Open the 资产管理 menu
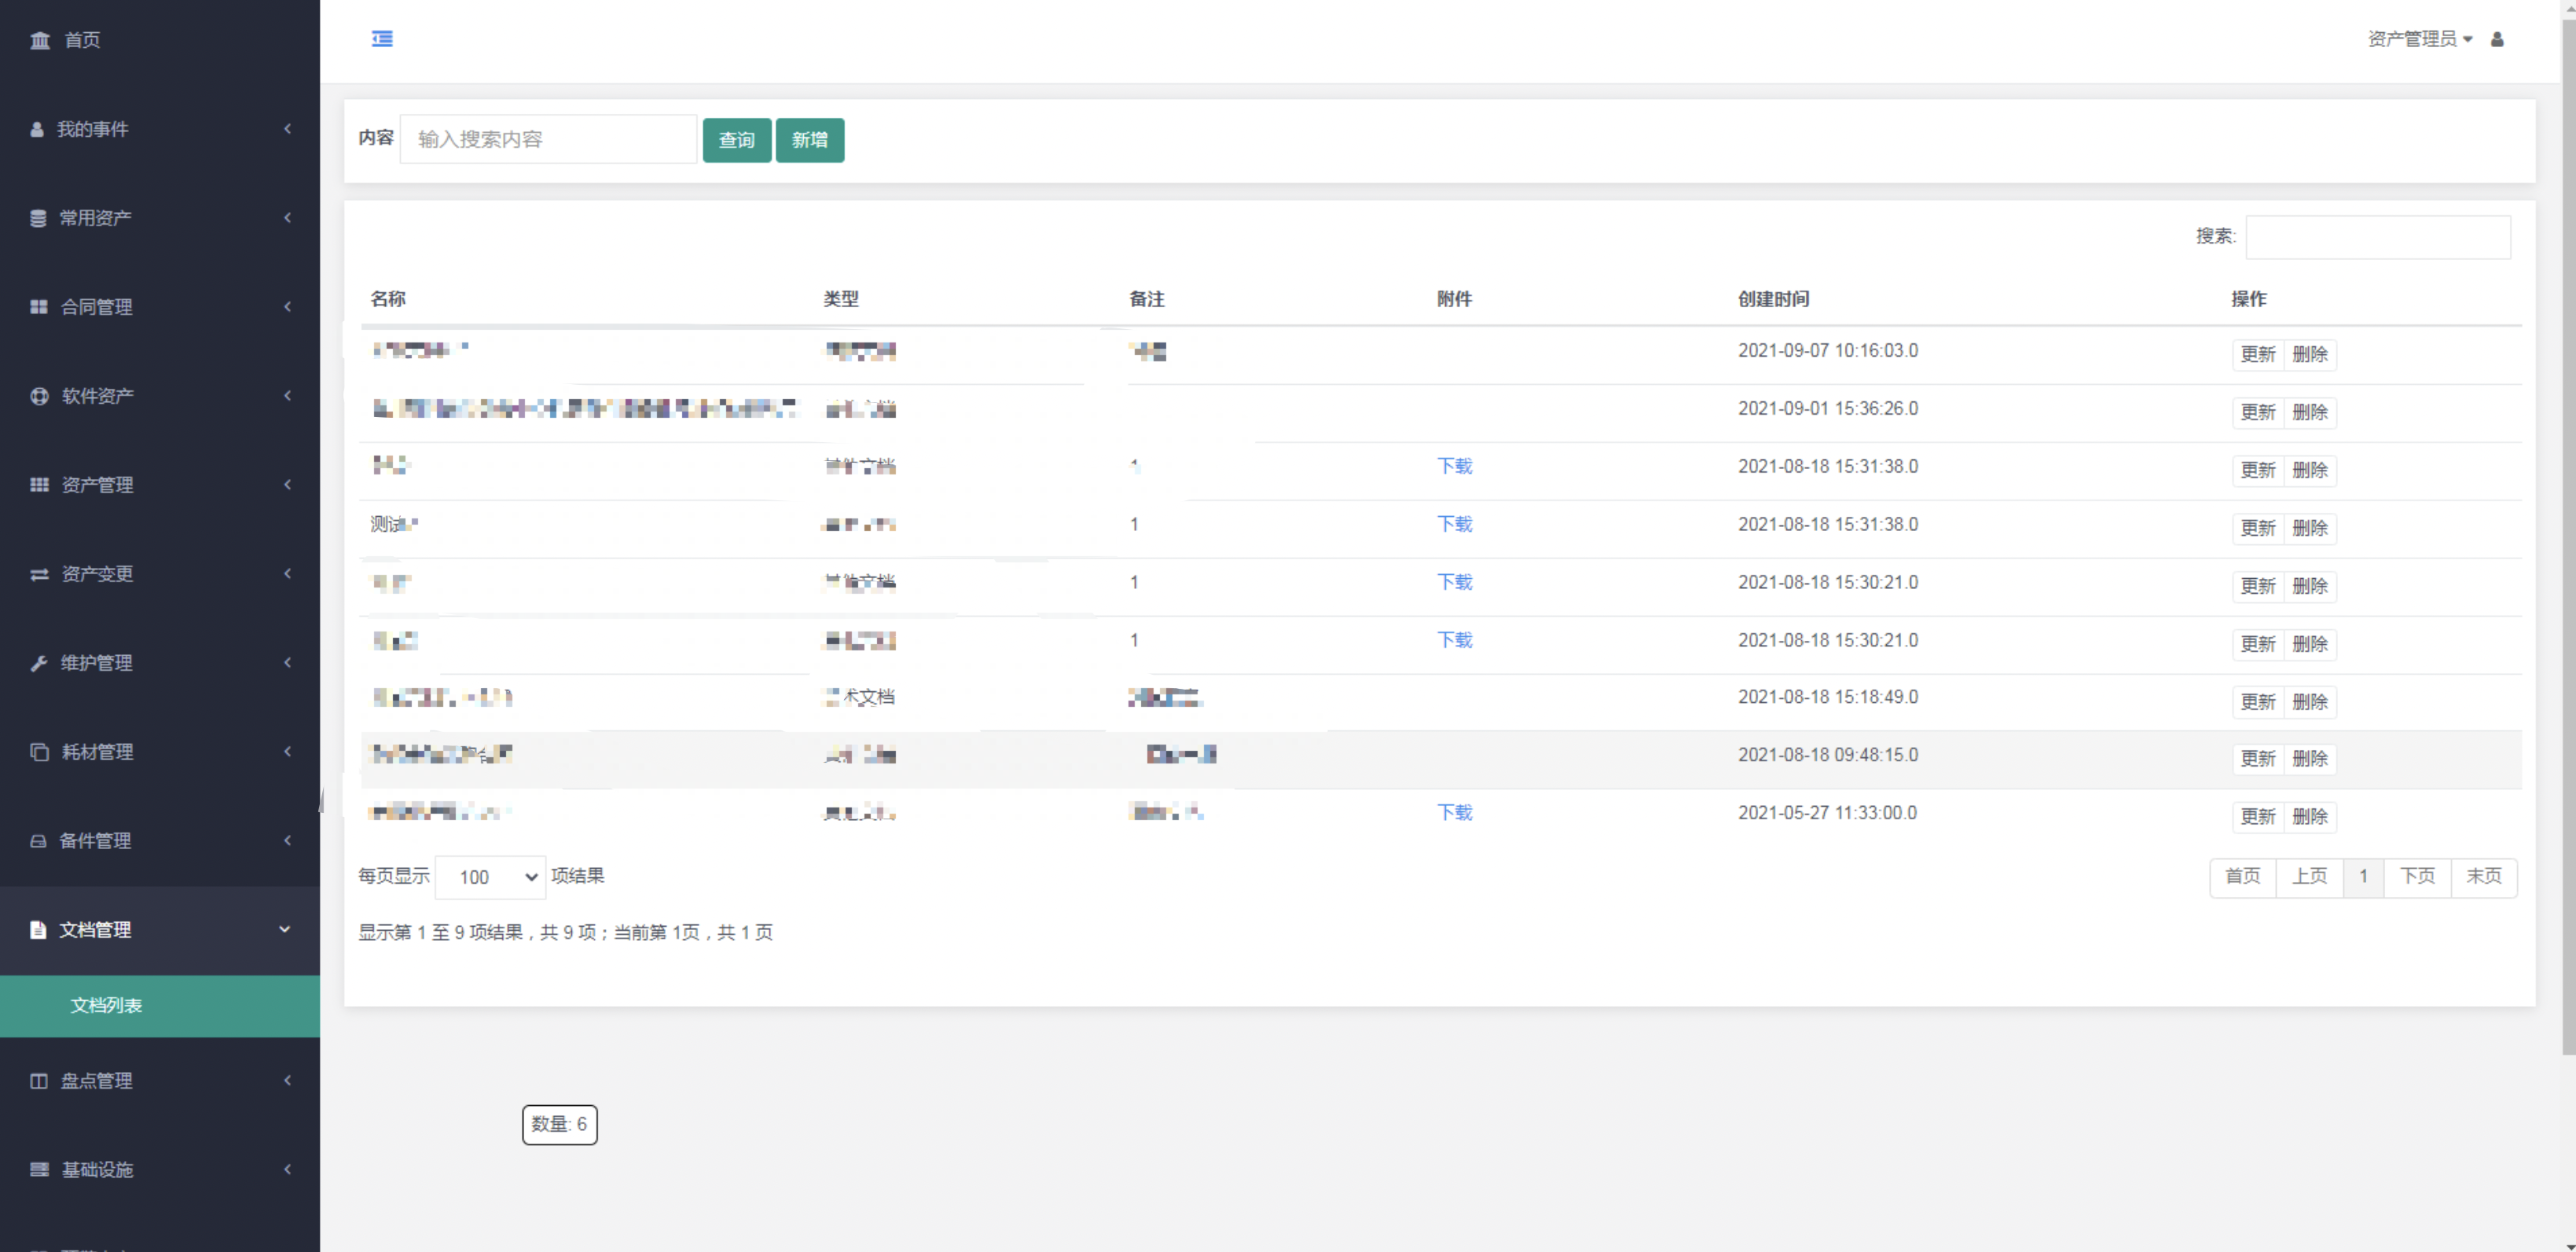The image size is (2576, 1252). click(160, 485)
